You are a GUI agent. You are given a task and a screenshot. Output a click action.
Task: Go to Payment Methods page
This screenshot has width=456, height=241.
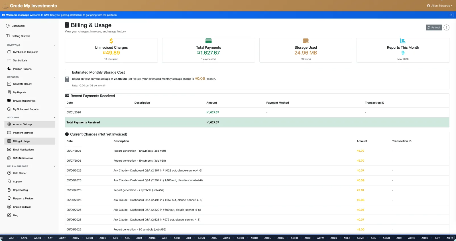30,133
